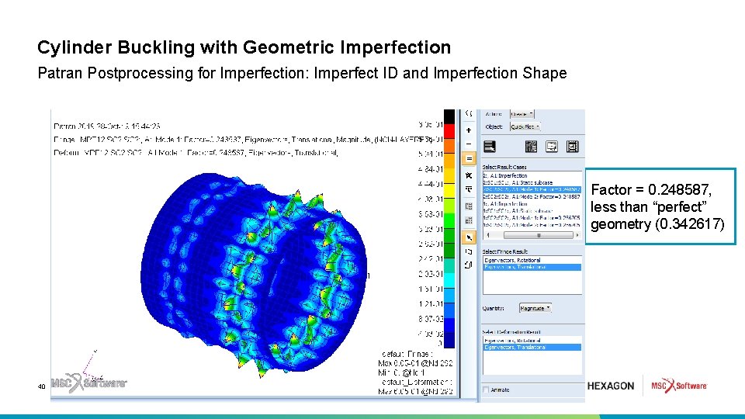
Task: Select the 'A1:Static subcase' row under case 2
Action: [532, 182]
